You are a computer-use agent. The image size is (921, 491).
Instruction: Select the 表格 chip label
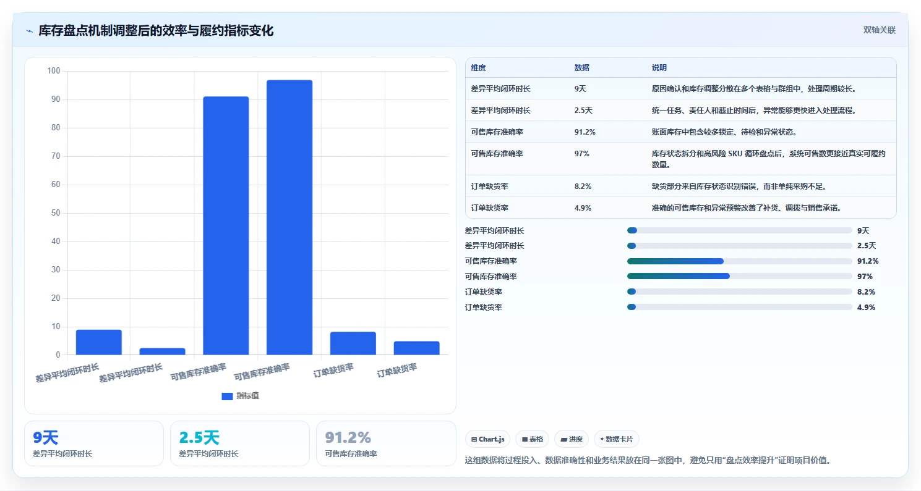click(536, 440)
